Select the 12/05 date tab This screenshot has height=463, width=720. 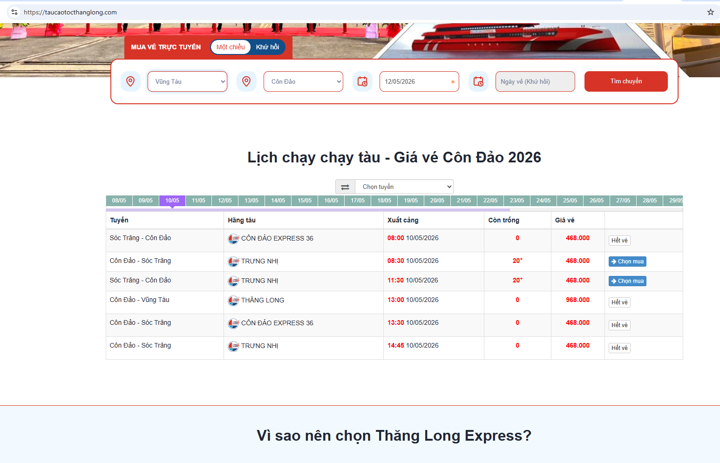225,201
